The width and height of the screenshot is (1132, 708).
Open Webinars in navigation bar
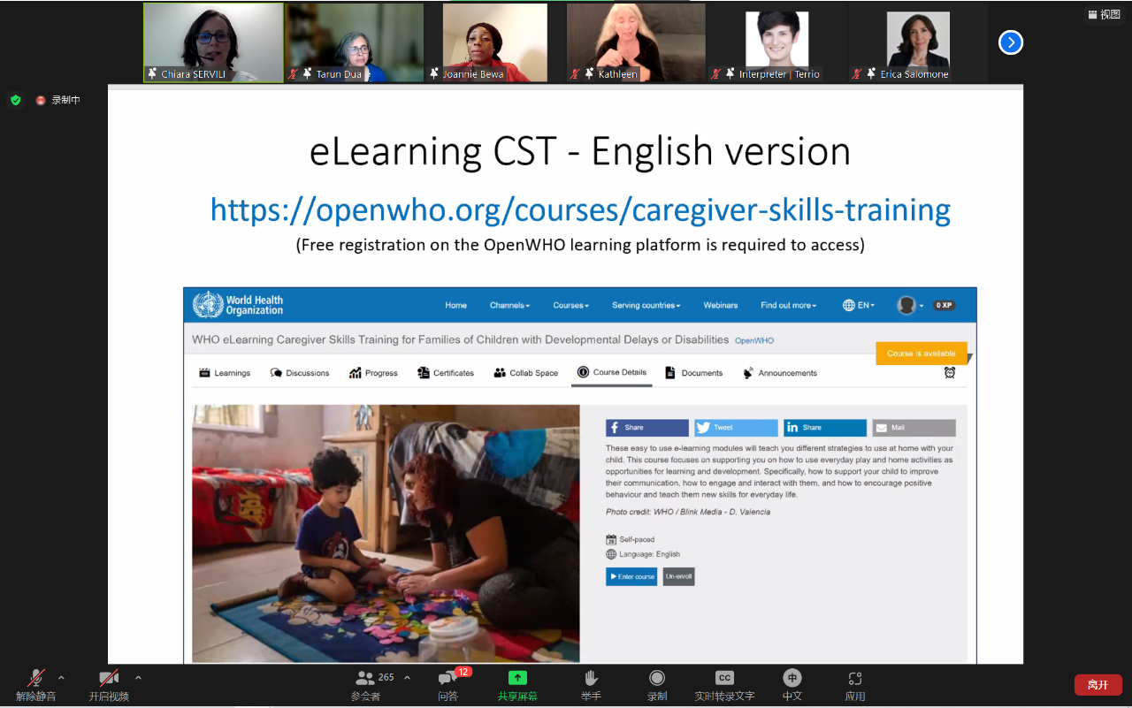point(721,305)
